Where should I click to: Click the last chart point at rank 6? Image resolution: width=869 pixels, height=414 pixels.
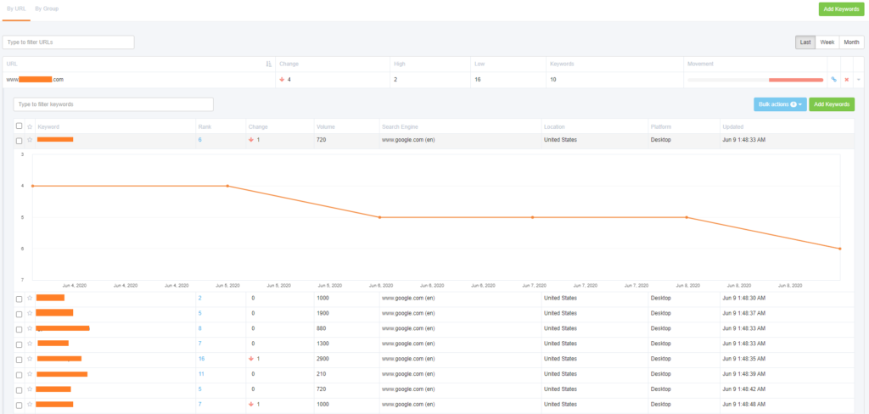840,249
